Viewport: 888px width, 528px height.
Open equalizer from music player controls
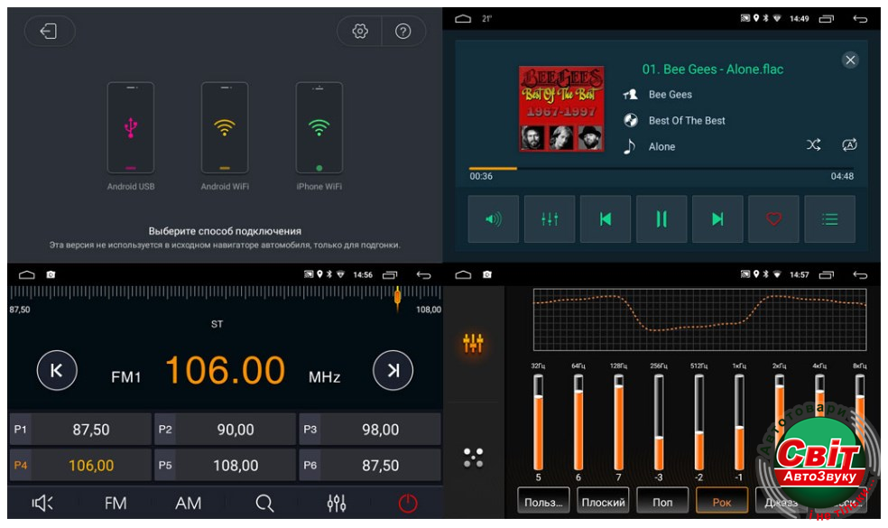click(550, 219)
